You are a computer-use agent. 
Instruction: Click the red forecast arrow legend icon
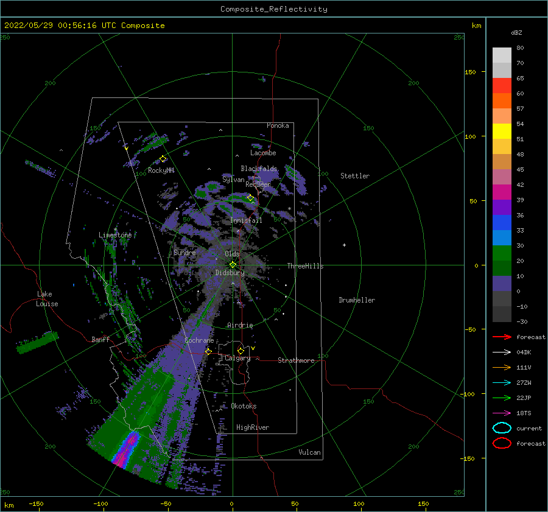tap(502, 337)
